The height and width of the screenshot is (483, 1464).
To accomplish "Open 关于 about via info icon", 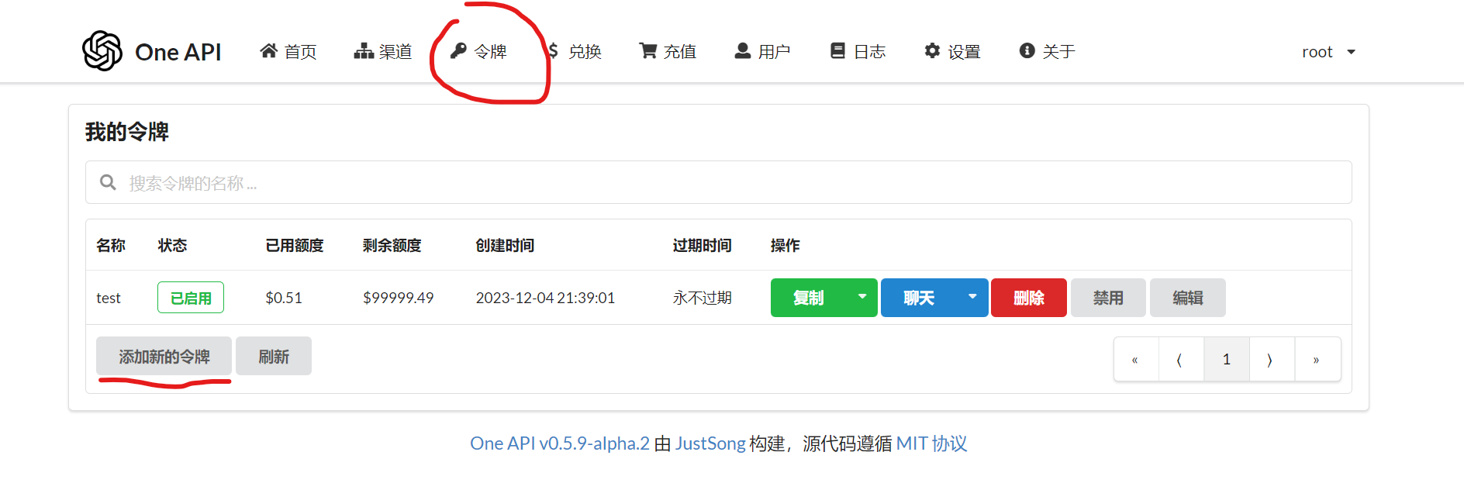I will click(x=1027, y=51).
